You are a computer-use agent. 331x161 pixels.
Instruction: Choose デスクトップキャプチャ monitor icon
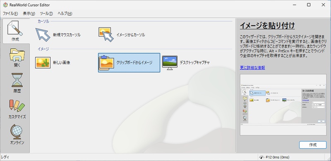pyautogui.click(x=170, y=63)
